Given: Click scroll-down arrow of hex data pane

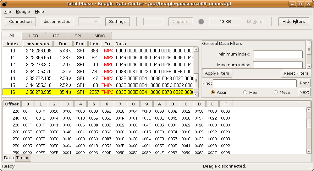Looking at the screenshot, I should (309, 151).
